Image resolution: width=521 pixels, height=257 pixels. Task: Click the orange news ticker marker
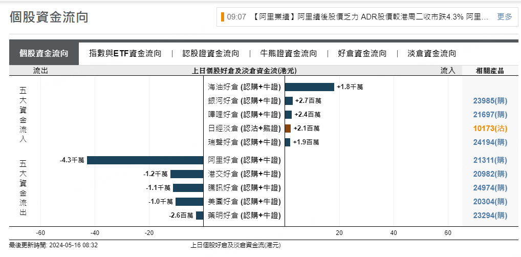pos(222,17)
